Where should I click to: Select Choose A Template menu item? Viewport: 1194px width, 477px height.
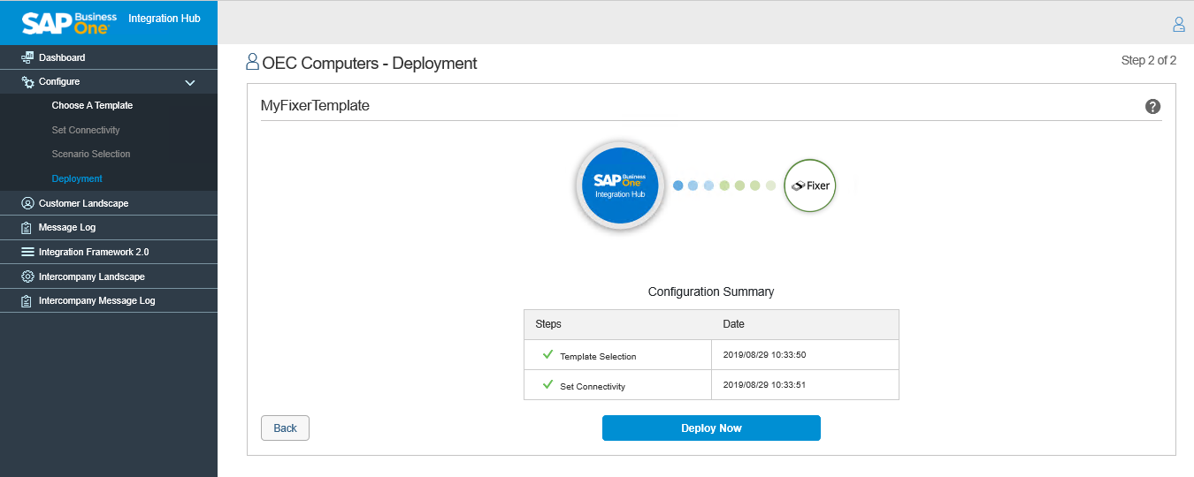tap(92, 106)
